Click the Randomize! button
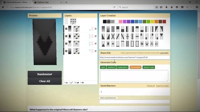 pos(45,74)
